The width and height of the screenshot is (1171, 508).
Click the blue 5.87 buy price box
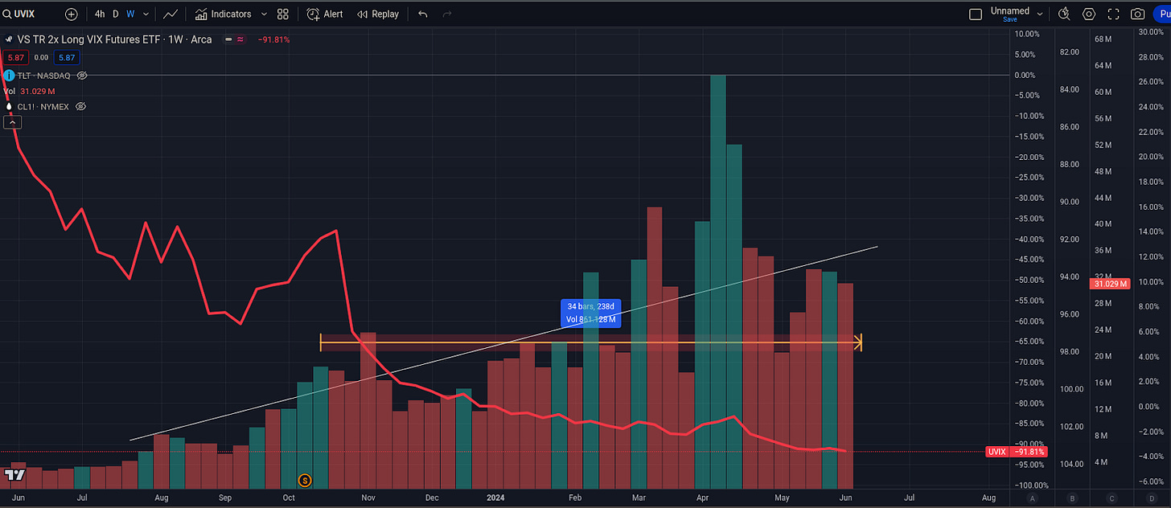pos(66,58)
